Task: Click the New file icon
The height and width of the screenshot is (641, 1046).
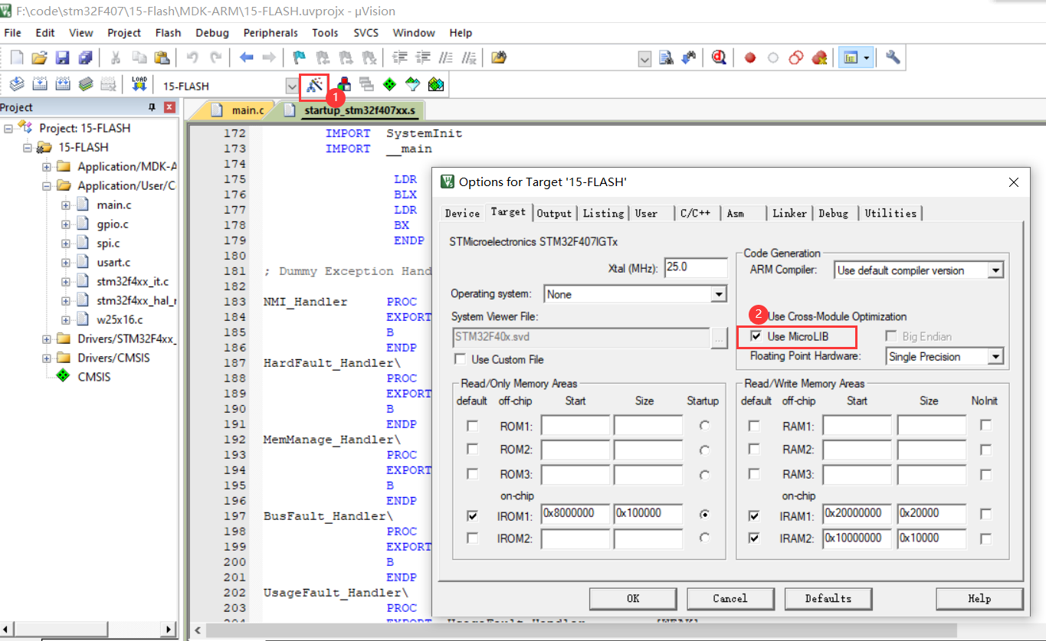Action: 17,57
